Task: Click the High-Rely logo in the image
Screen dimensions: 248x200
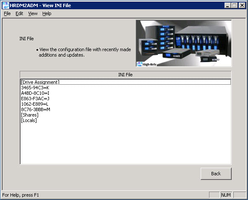Action: click(x=147, y=64)
